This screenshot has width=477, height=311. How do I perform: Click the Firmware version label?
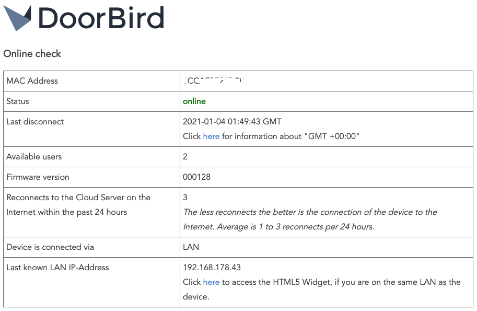point(38,177)
